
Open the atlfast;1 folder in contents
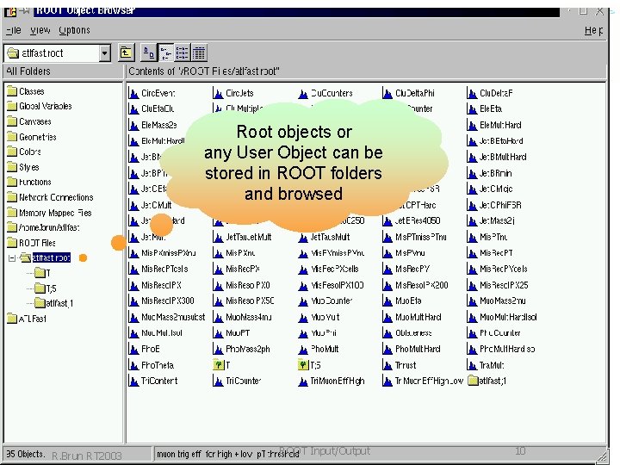(x=473, y=381)
